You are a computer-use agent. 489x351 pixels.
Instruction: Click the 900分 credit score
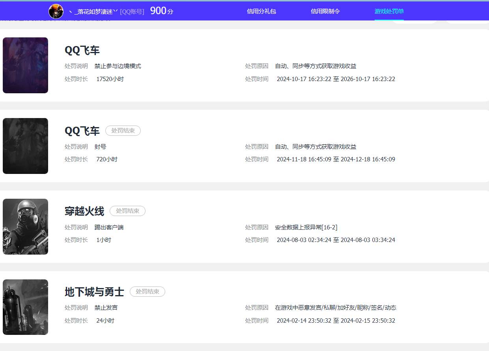[x=161, y=11]
